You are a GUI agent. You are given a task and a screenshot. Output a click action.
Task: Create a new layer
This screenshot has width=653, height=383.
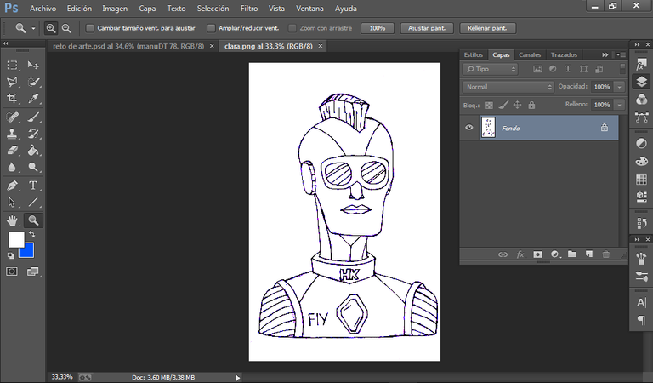pos(589,254)
